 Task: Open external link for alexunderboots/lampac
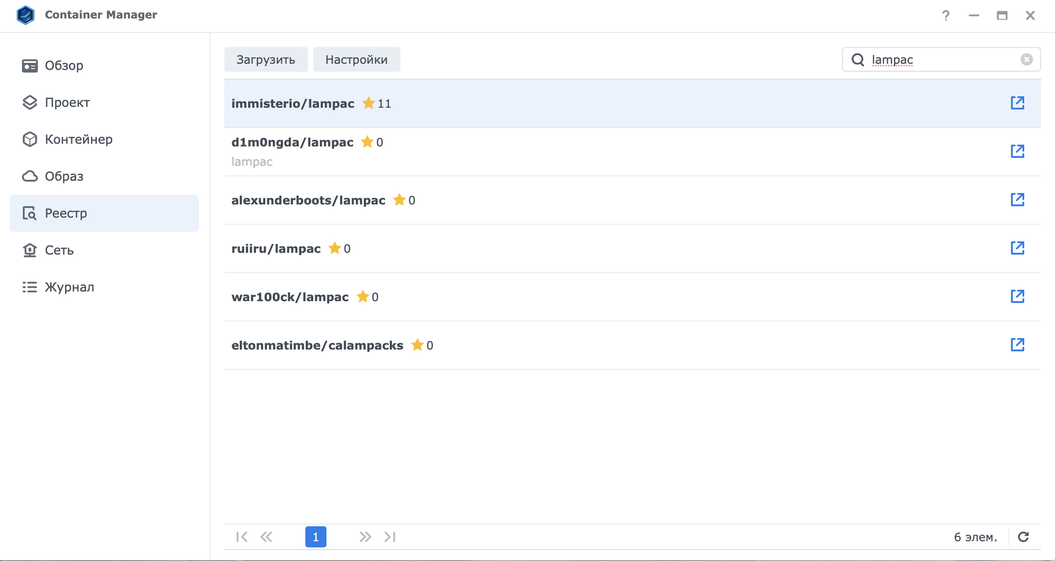pos(1017,200)
